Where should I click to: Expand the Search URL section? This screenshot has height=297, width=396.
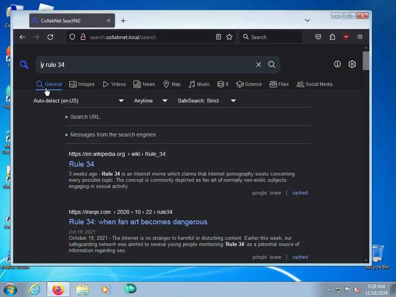(83, 117)
